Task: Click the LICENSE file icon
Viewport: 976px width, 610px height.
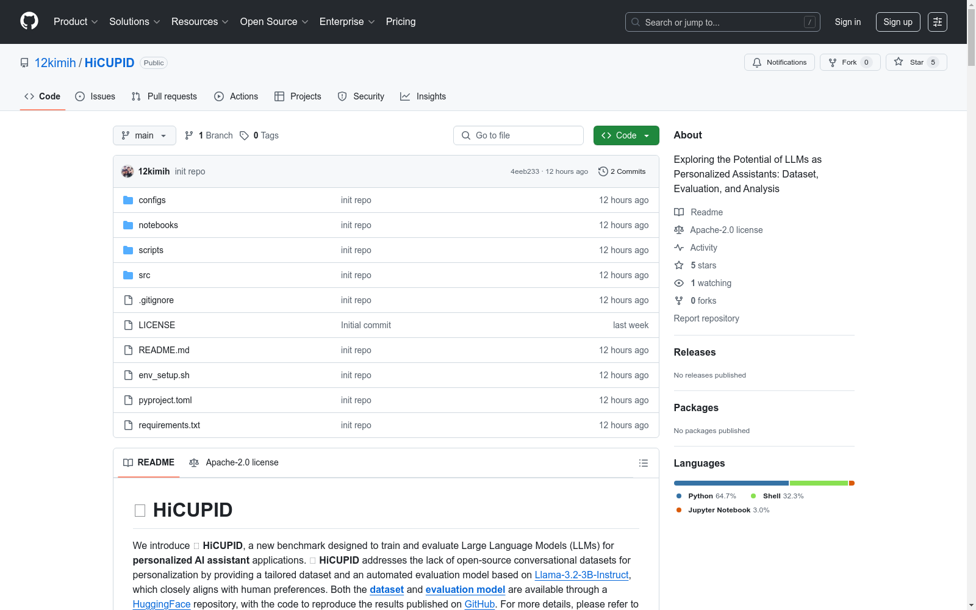Action: [x=128, y=325]
